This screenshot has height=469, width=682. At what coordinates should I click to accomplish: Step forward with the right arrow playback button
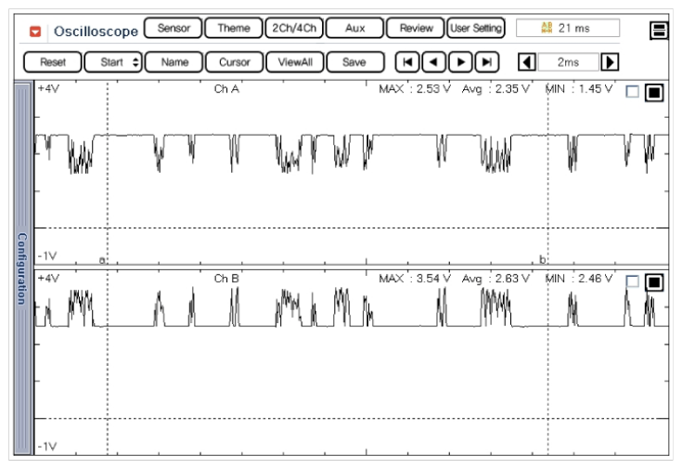(460, 62)
